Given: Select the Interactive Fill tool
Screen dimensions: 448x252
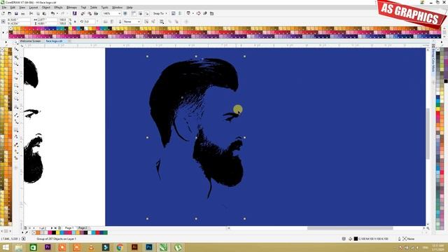Looking at the screenshot, I should 16,151.
